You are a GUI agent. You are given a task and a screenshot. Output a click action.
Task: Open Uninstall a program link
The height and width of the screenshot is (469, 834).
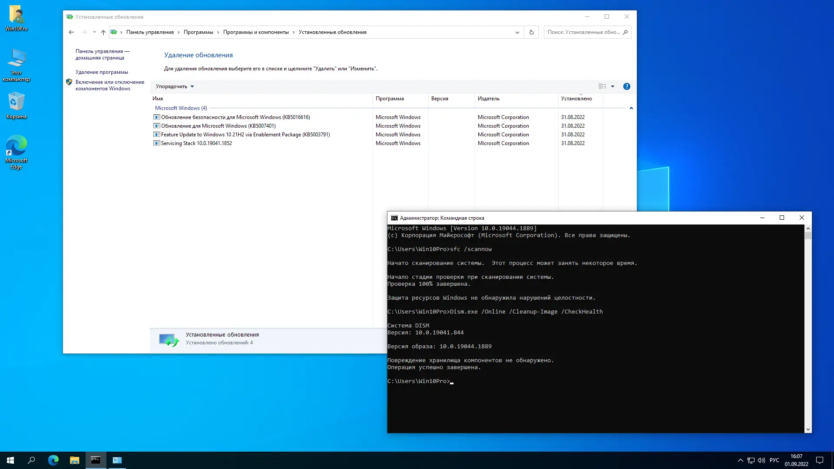(x=102, y=72)
